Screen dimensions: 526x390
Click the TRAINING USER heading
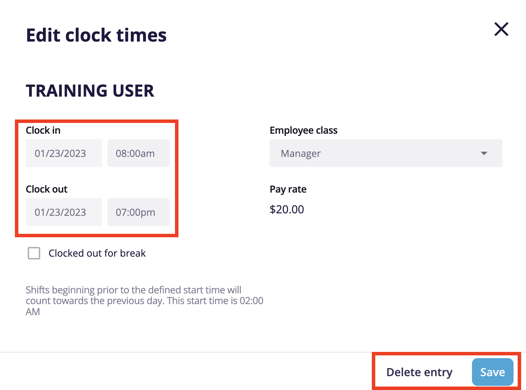(x=90, y=91)
